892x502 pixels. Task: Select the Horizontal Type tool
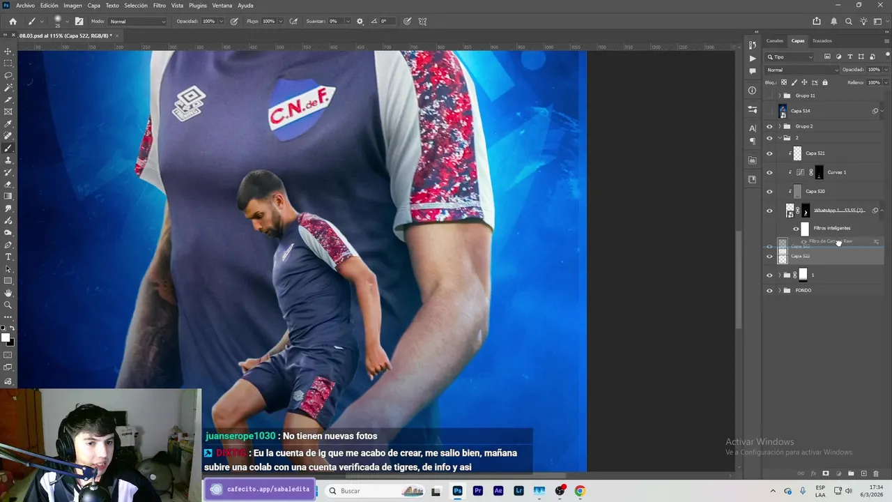pyautogui.click(x=8, y=257)
